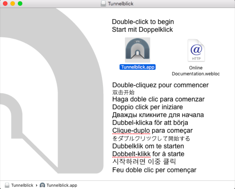Click the highlighted Tunnelblick.app file name label
This screenshot has width=235, height=189.
(137, 67)
